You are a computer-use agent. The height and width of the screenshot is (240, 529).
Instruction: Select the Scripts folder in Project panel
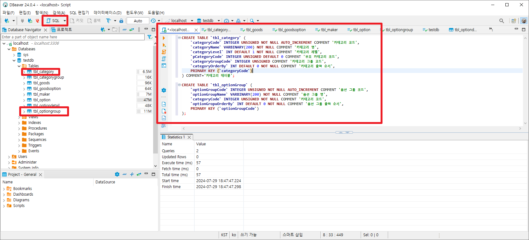(x=19, y=206)
